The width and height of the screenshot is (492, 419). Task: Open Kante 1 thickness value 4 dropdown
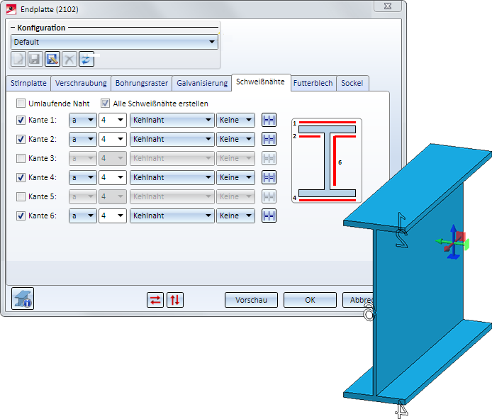(113, 120)
